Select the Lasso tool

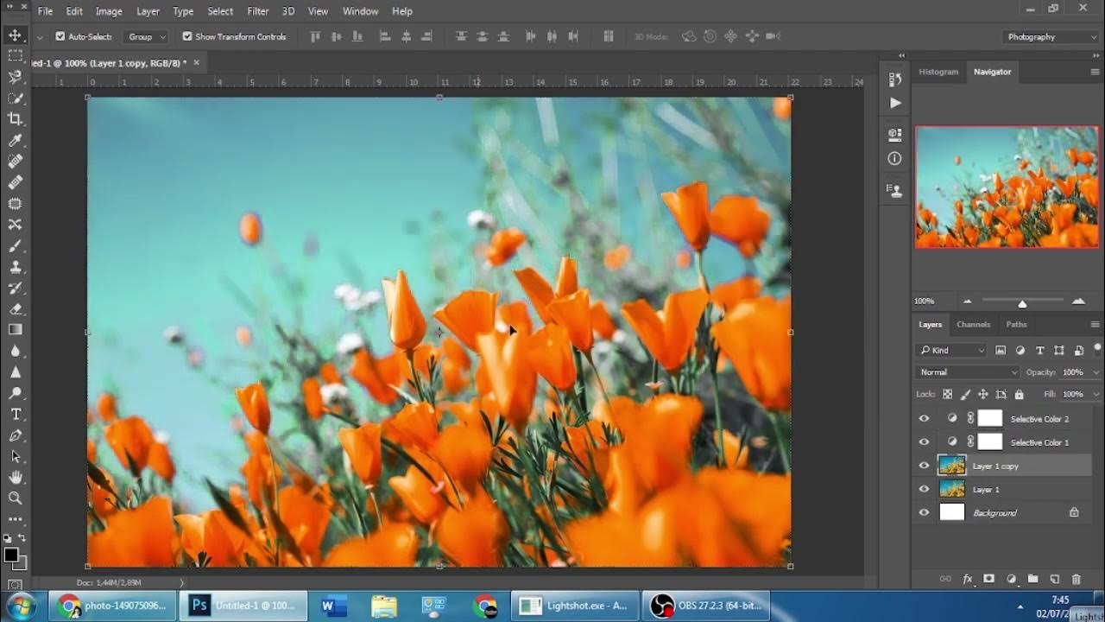click(x=15, y=77)
